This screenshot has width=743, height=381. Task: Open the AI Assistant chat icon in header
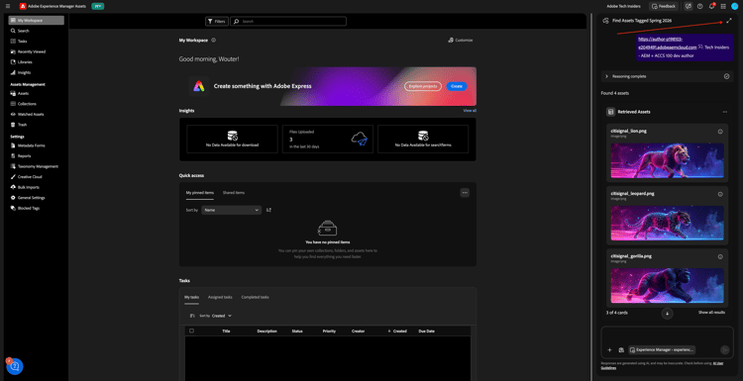[x=689, y=6]
